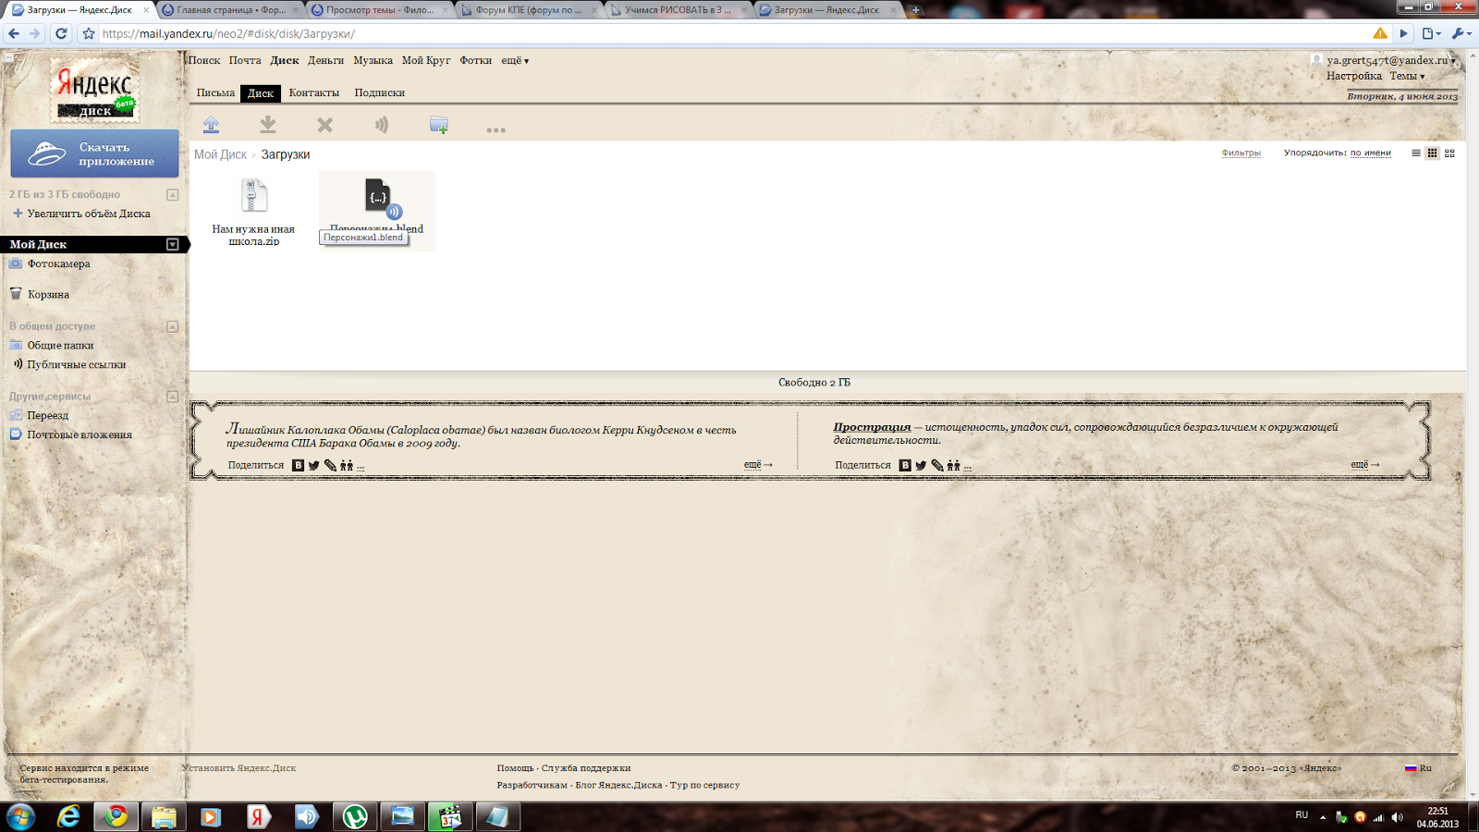
Task: Click the 'Скачать приложение' button
Action: point(94,153)
